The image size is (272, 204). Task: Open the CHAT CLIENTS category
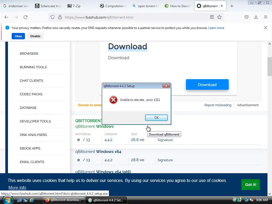pyautogui.click(x=31, y=80)
